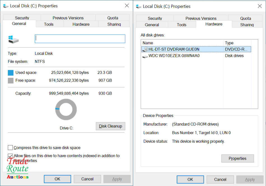Open Tools tab in the General dialog

click(x=49, y=24)
